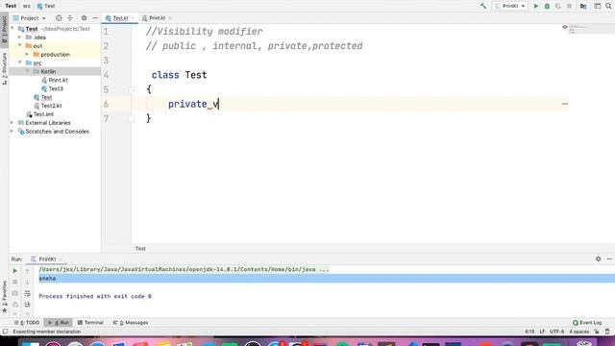Expand the production folder

28,55
